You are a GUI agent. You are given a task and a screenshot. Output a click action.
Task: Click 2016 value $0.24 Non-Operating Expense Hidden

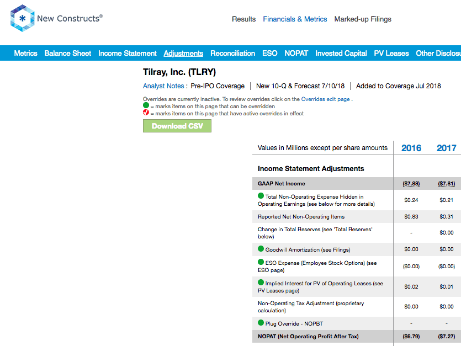pos(411,200)
